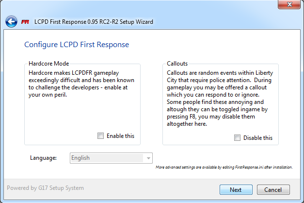Cancel the setup wizard
The image size is (304, 203).
273,189
